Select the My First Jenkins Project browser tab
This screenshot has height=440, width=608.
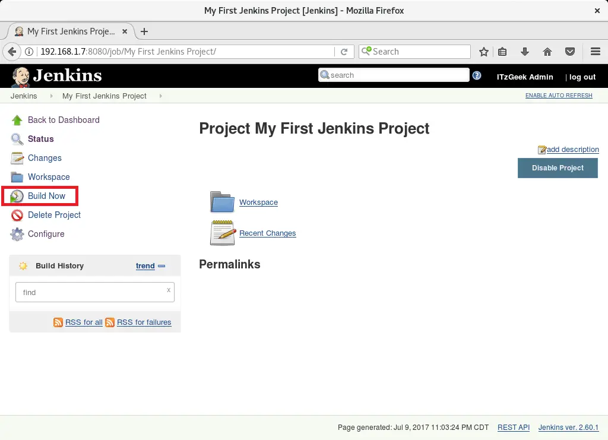click(x=71, y=31)
